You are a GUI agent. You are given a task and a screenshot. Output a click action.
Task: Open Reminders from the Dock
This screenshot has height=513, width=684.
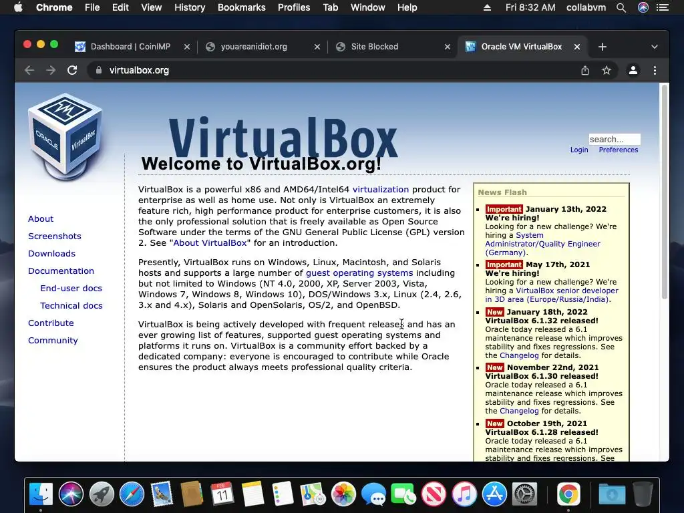283,494
